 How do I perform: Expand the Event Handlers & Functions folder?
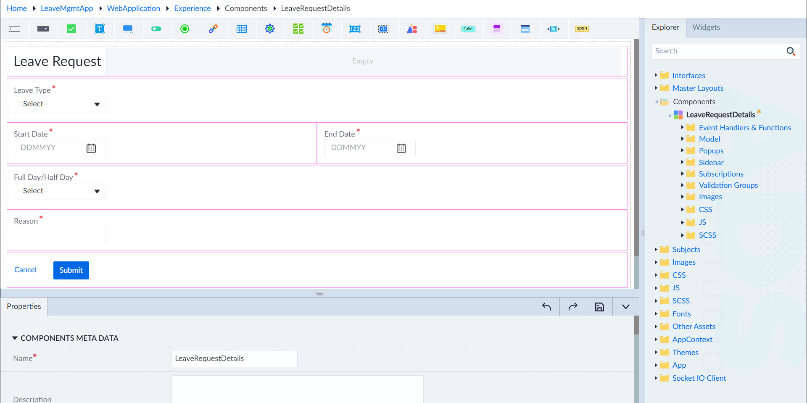(682, 127)
